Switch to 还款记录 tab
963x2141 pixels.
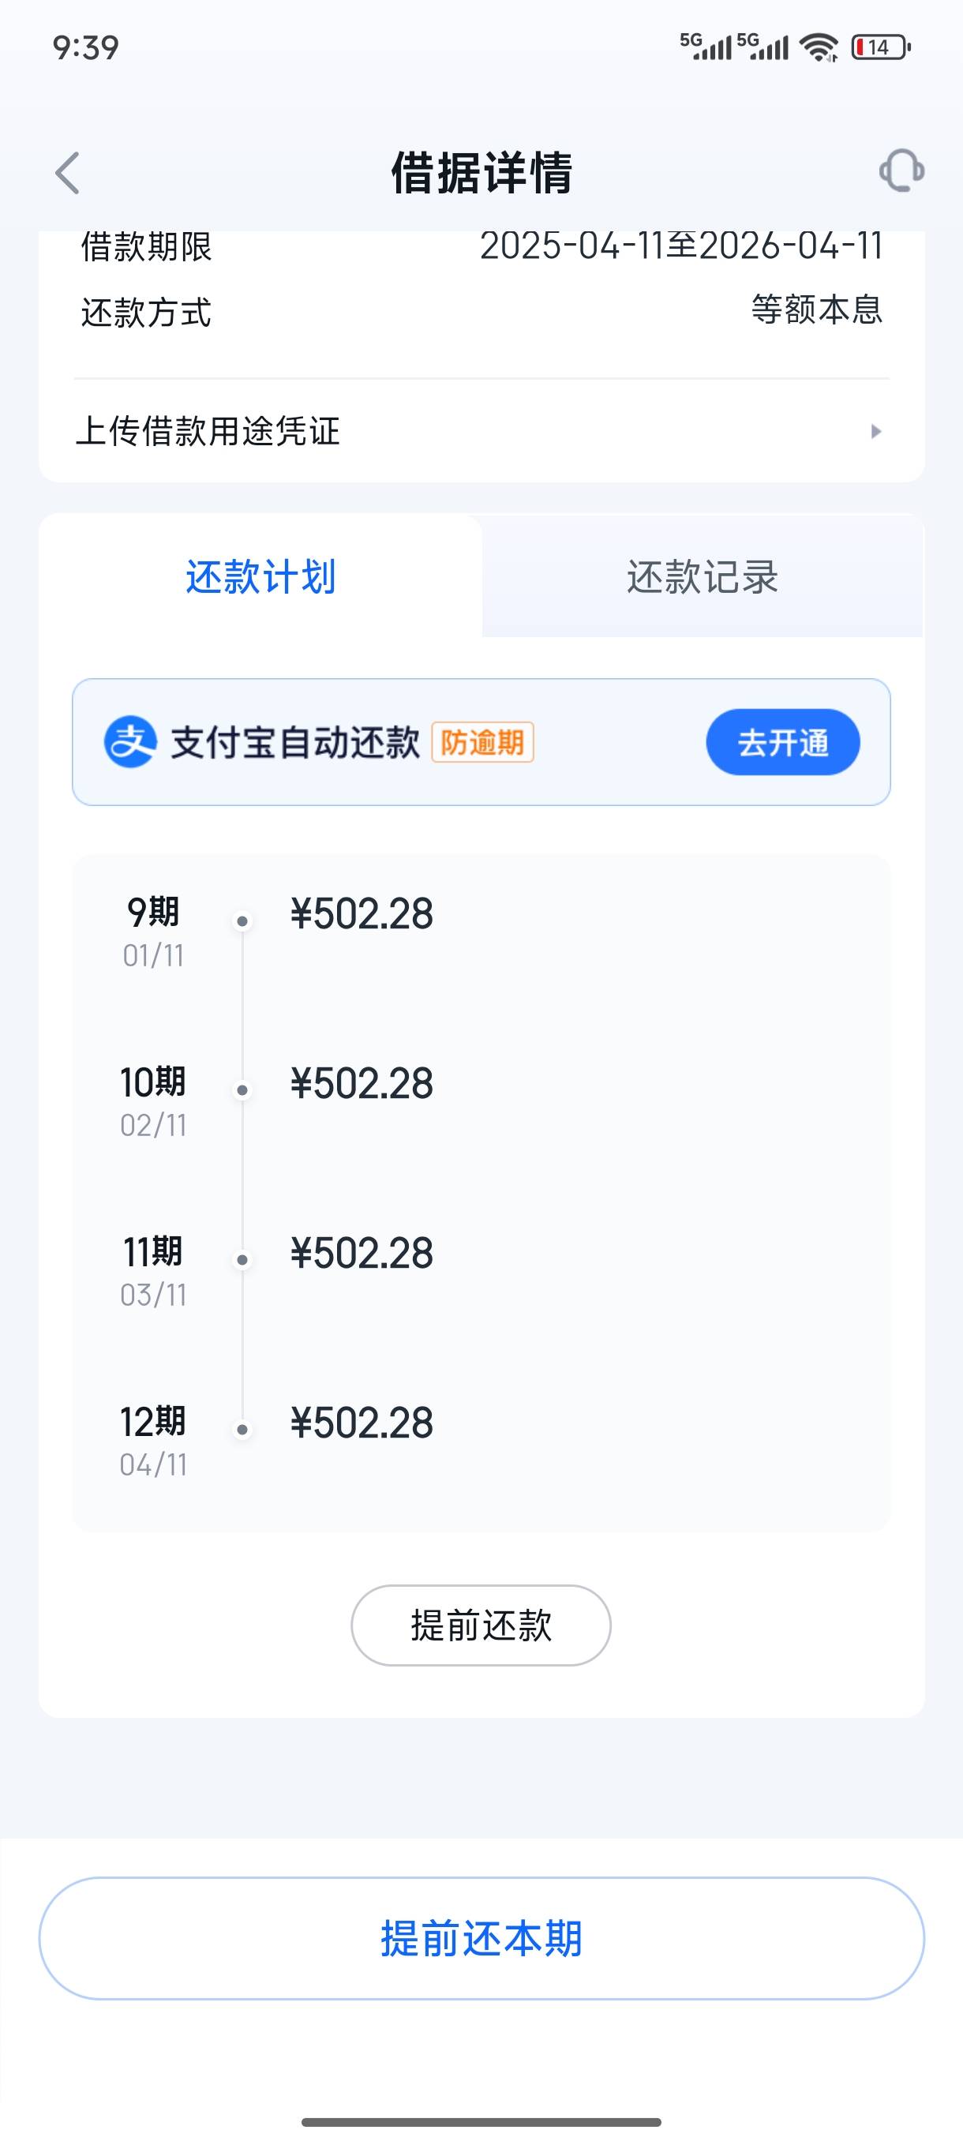tap(702, 577)
